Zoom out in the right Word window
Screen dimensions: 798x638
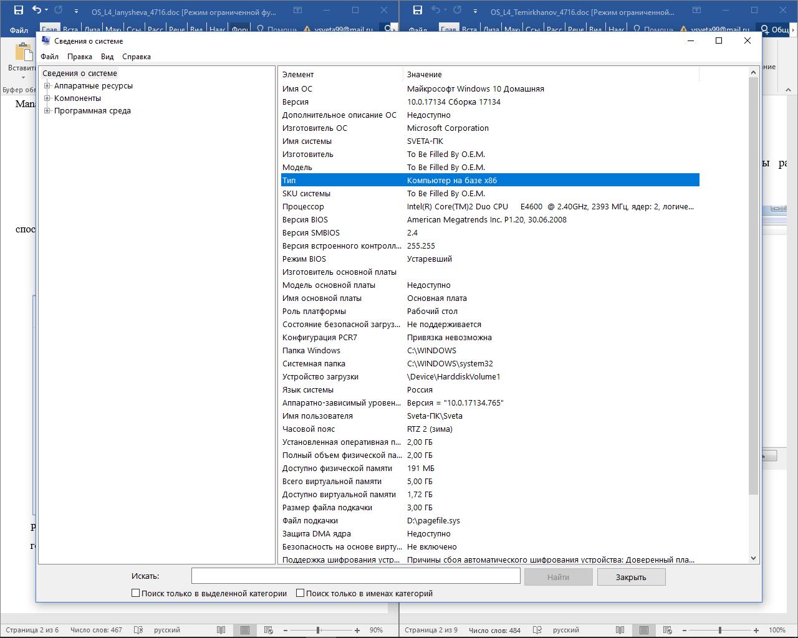coord(684,630)
